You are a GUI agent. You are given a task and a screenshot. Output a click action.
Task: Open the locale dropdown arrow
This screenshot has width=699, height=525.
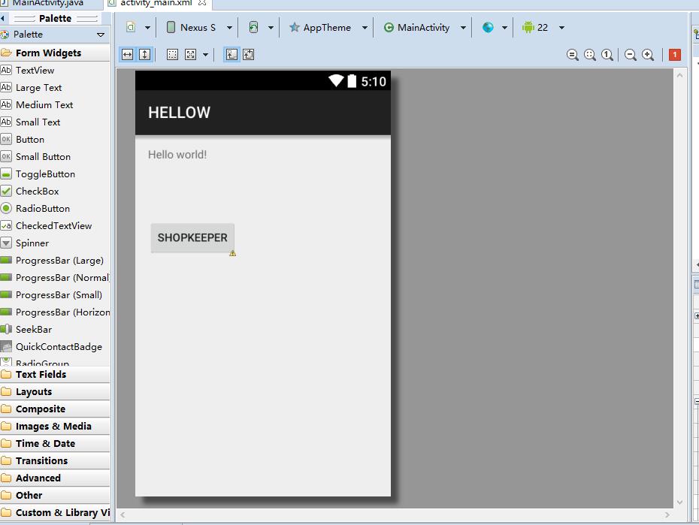(504, 28)
